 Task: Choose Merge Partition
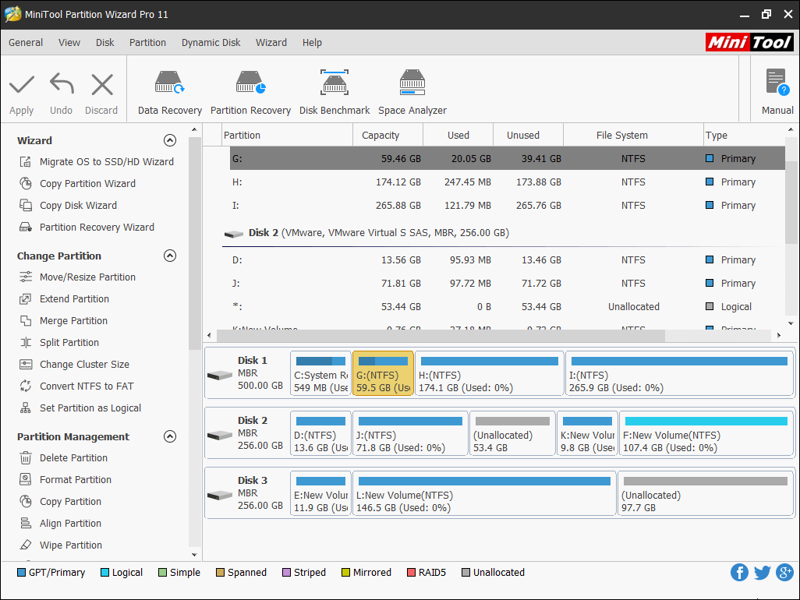click(64, 321)
